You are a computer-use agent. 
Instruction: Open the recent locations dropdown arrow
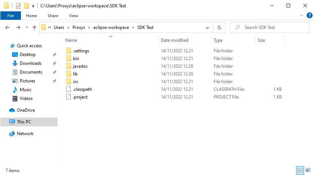pos(27,27)
